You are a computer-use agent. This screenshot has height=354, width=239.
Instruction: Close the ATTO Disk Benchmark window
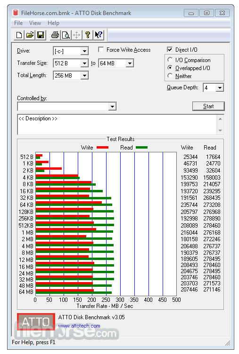click(222, 13)
